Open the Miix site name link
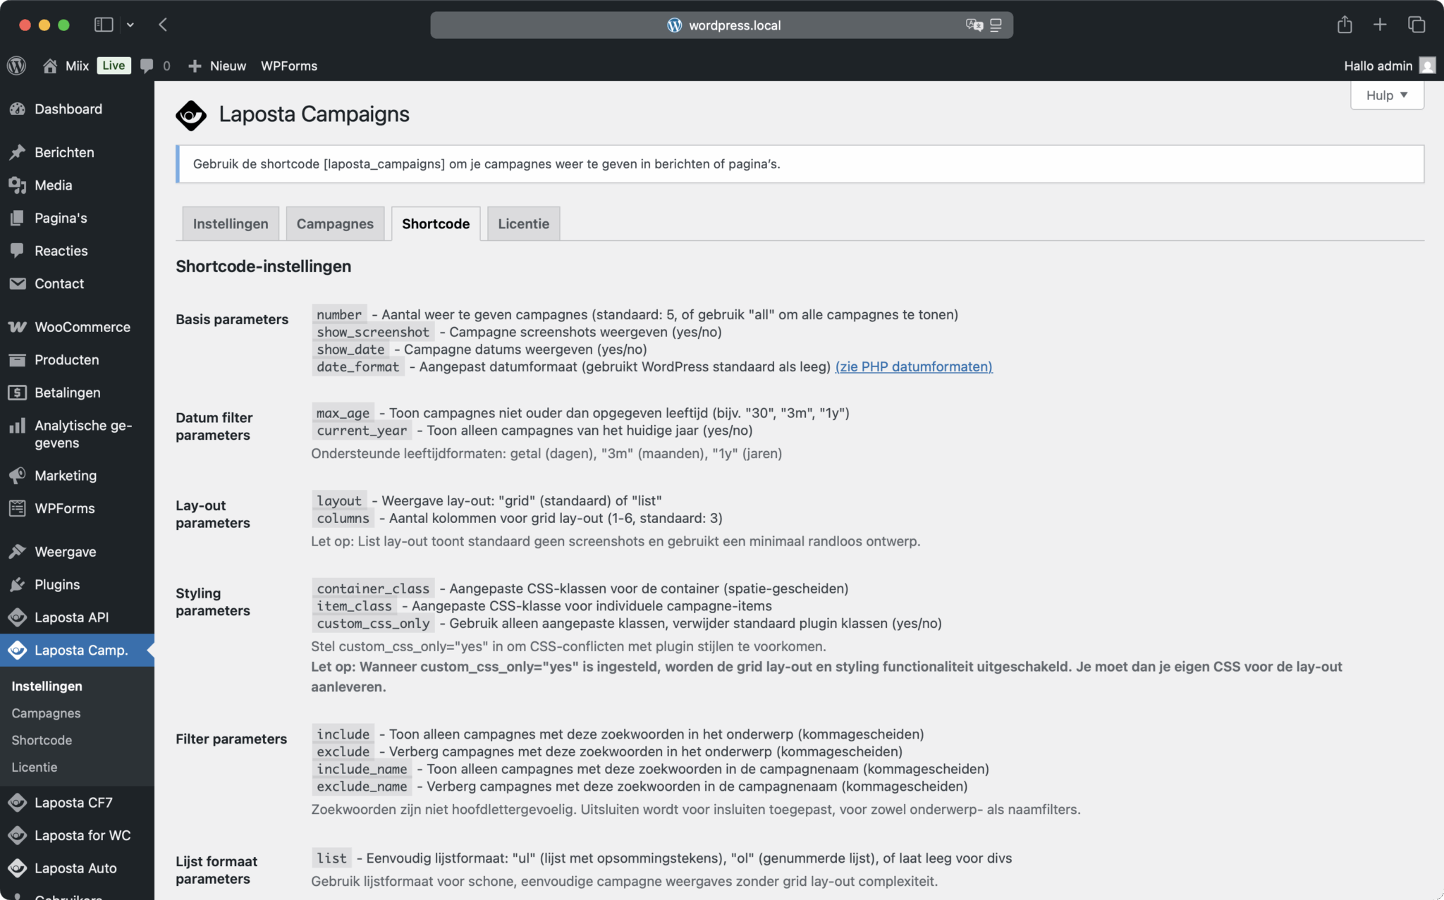 [77, 66]
